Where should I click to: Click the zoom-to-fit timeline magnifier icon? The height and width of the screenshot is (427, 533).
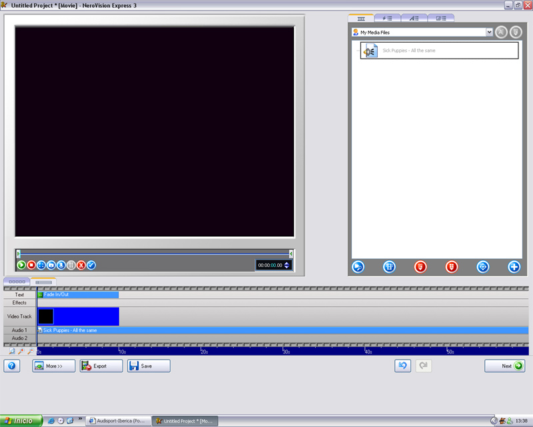tap(12, 351)
